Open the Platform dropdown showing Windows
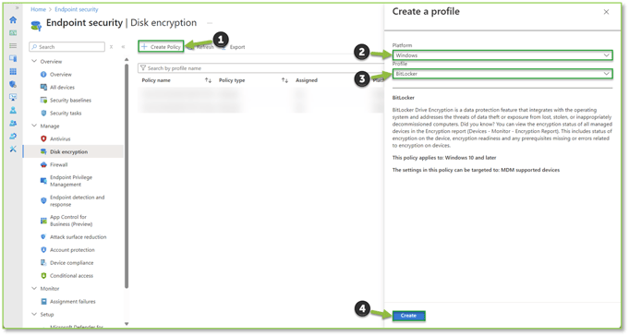The image size is (629, 336). point(502,55)
